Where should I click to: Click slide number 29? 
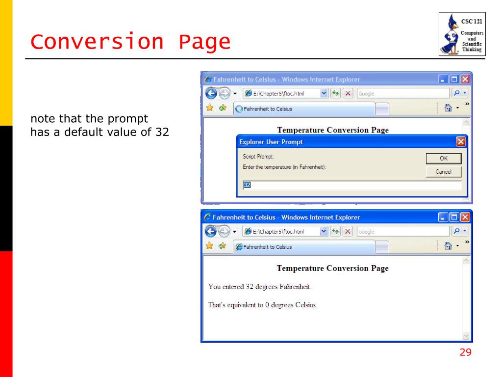[466, 352]
